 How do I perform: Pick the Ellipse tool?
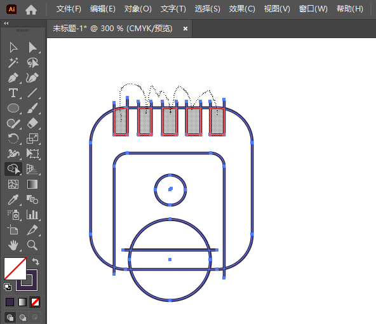pos(13,108)
